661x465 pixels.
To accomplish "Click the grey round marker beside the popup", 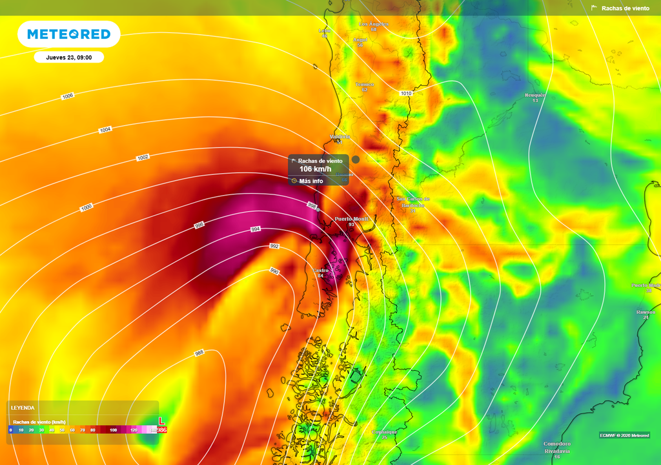I will click(356, 160).
